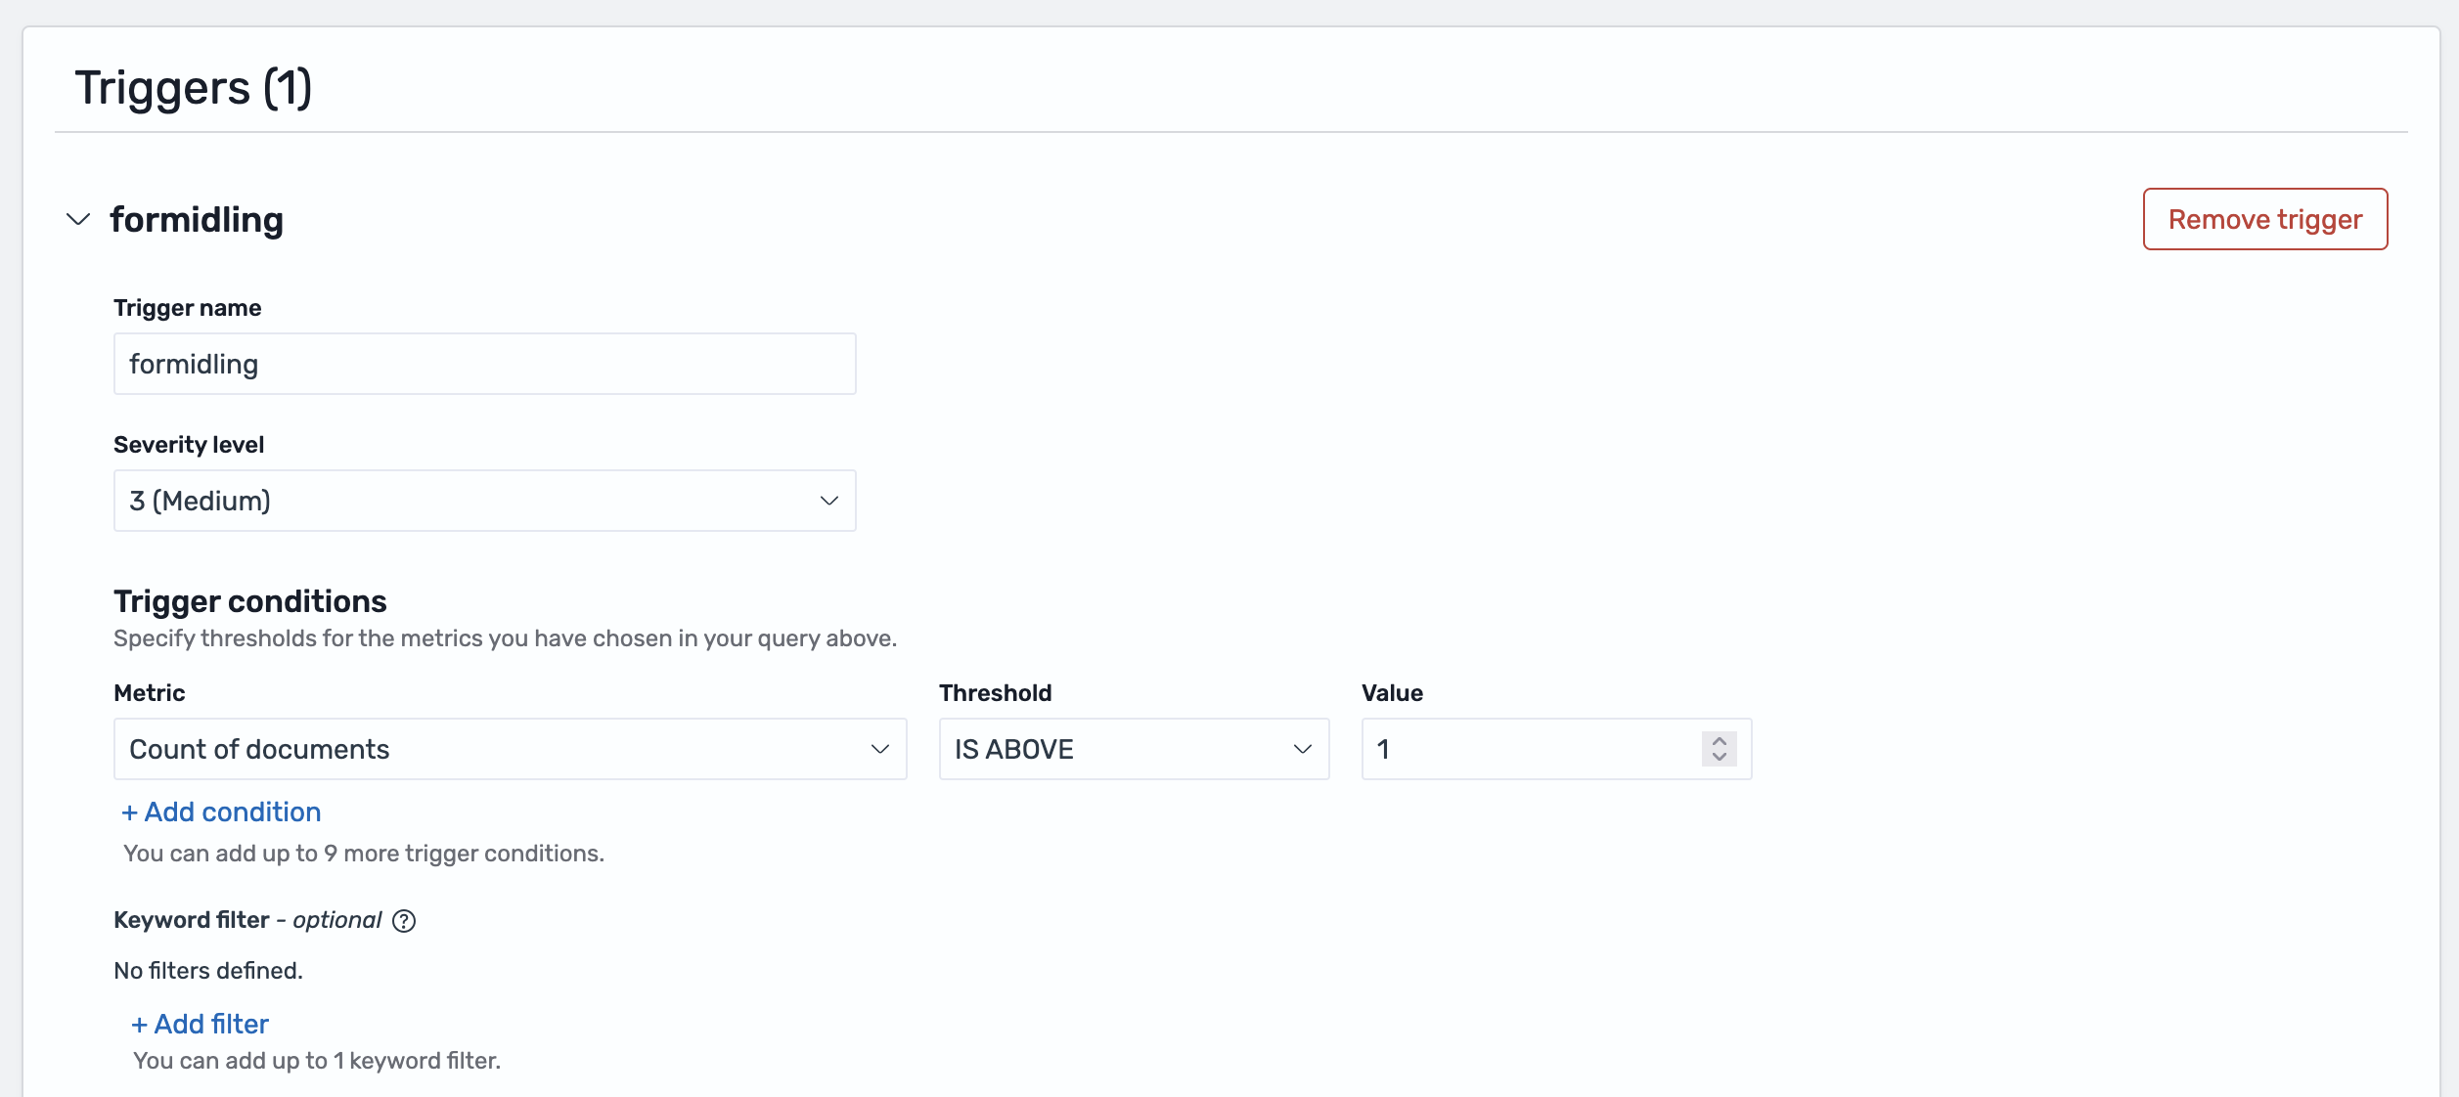Open the IS ABOVE threshold dropdown
This screenshot has height=1097, width=2459.
tap(1133, 749)
